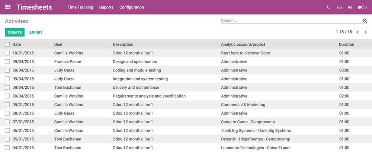
Task: Click the sign-in arrow icon
Action: 350,7
